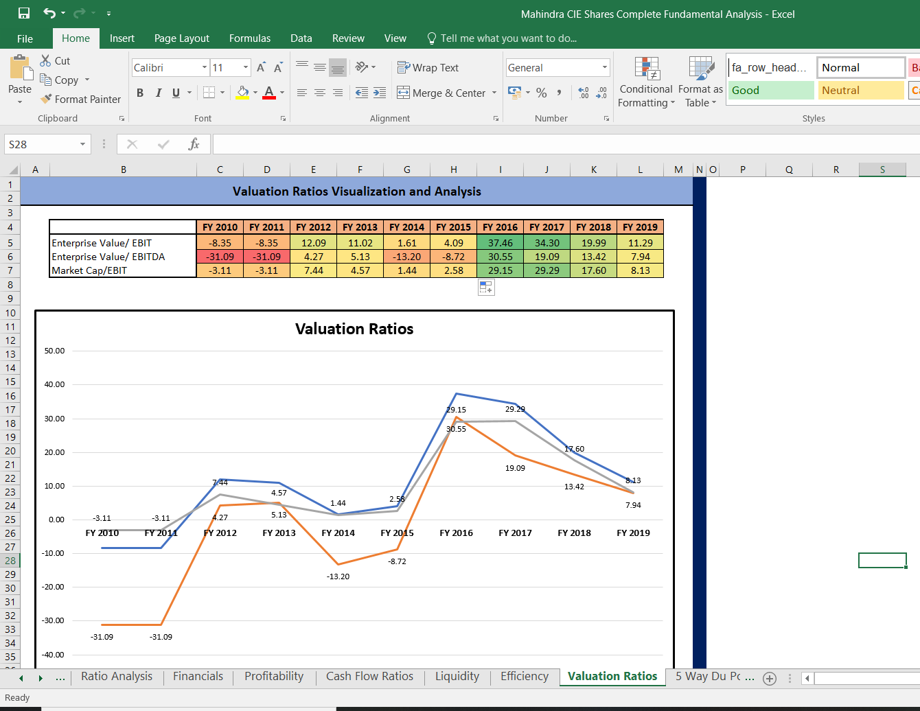Viewport: 920px width, 711px height.
Task: Click the Cut scissors icon
Action: pos(45,60)
